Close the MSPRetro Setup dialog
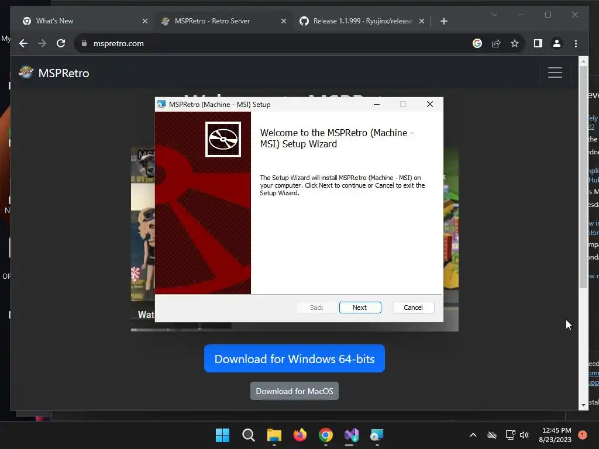599x449 pixels. pos(430,104)
